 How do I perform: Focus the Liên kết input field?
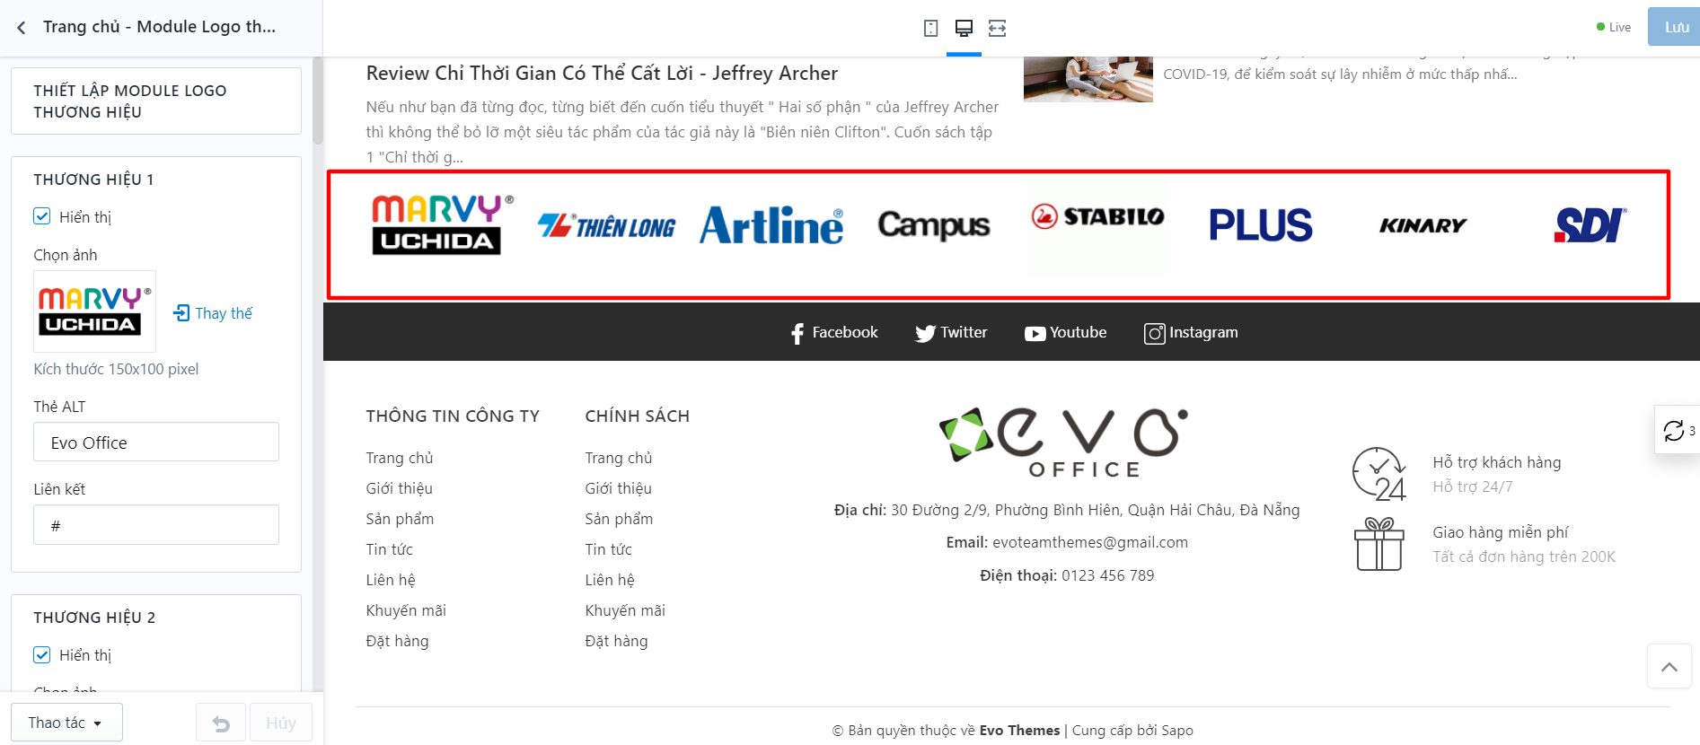156,525
